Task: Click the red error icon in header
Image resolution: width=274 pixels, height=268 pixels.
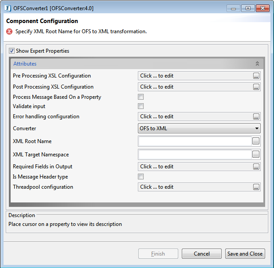Action: 9,31
